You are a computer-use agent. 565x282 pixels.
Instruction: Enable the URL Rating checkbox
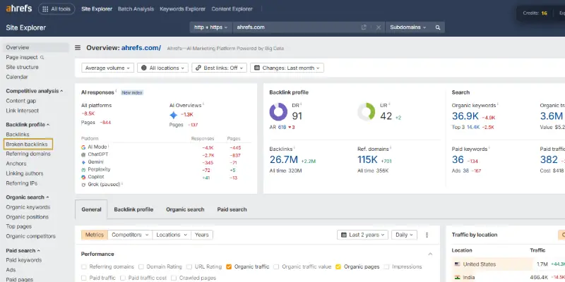pyautogui.click(x=189, y=267)
